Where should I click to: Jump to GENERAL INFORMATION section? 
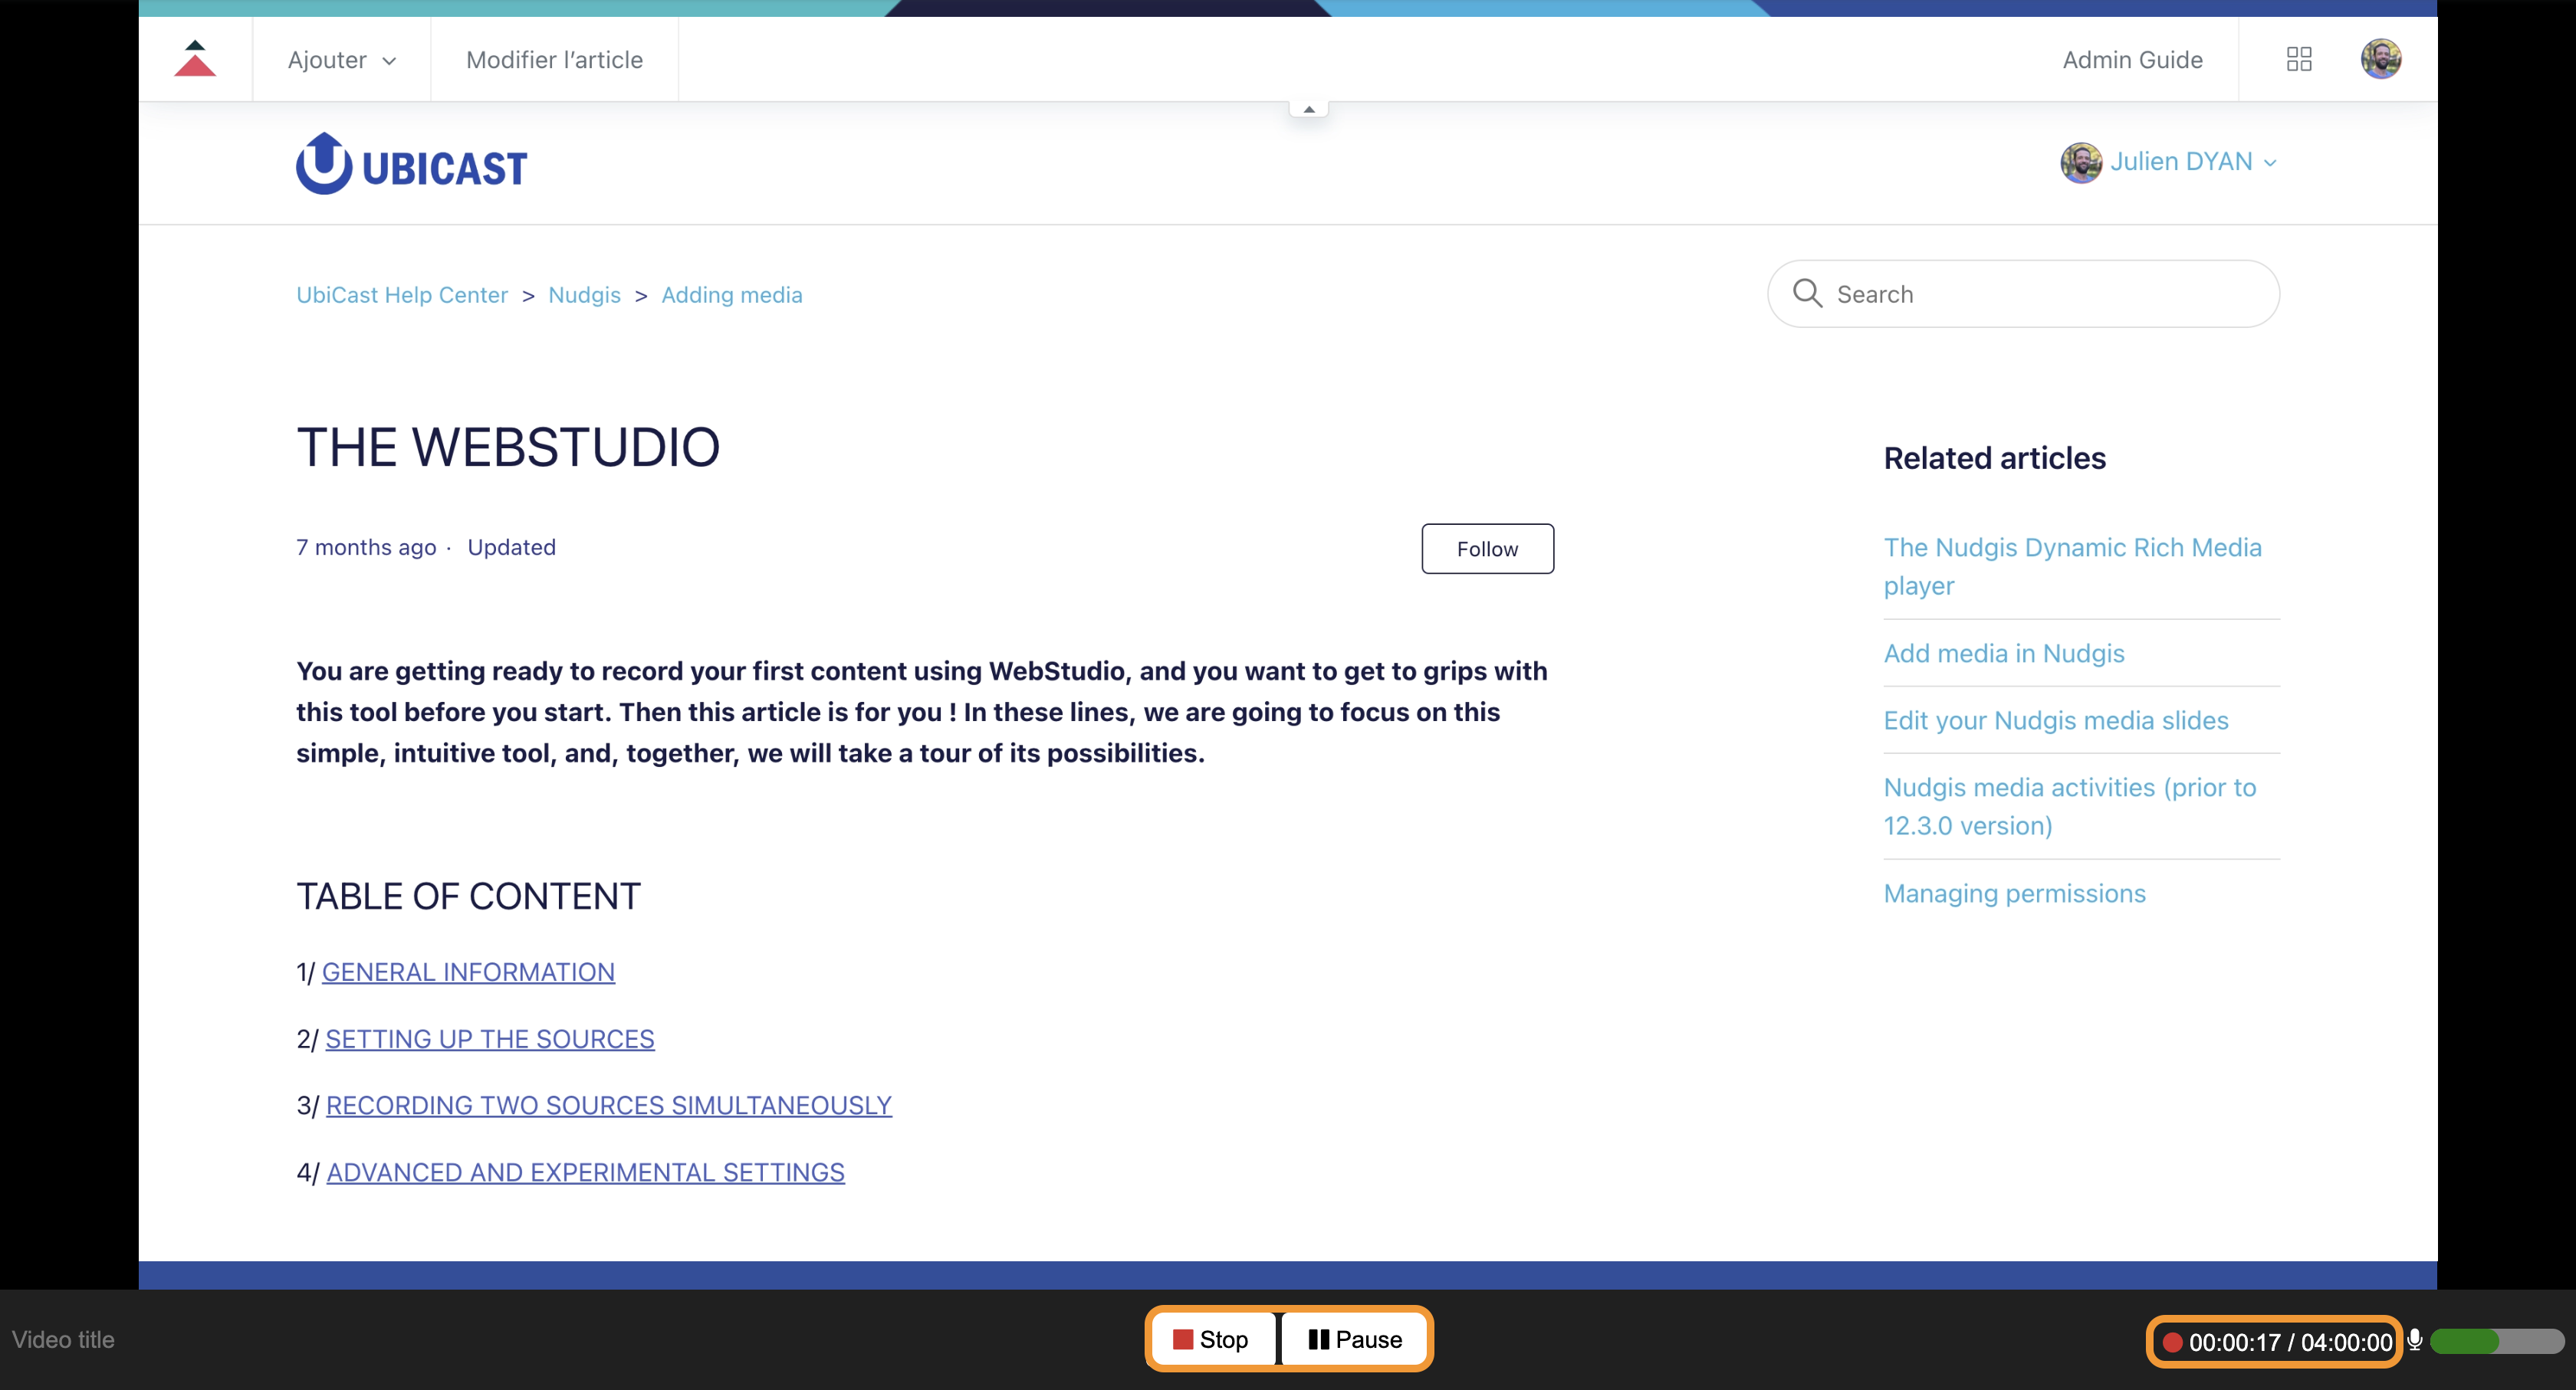tap(468, 972)
